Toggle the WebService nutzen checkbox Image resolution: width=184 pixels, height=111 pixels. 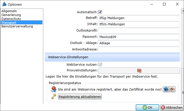click(x=100, y=64)
